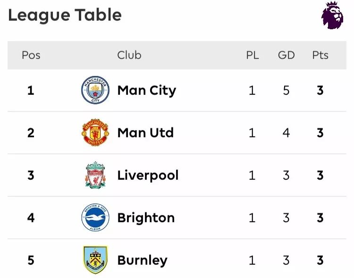Click Man Utd's points value
The height and width of the screenshot is (278, 354).
[x=320, y=133]
